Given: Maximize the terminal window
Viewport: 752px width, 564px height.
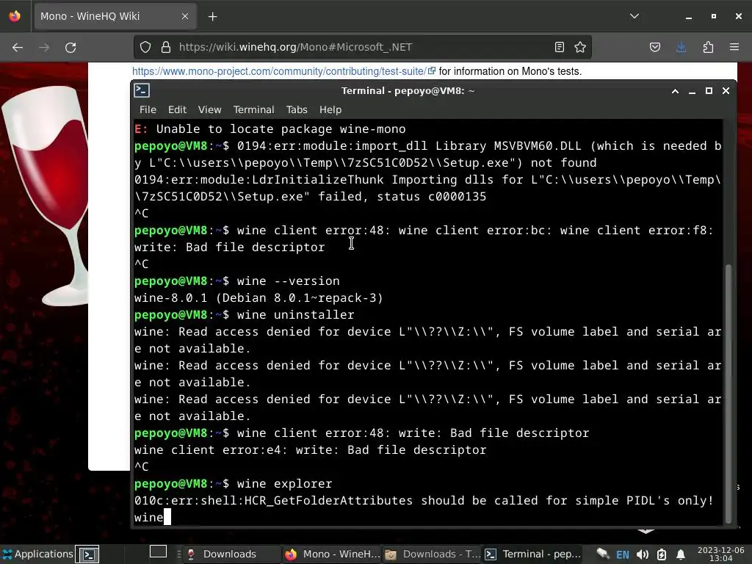Looking at the screenshot, I should point(709,90).
